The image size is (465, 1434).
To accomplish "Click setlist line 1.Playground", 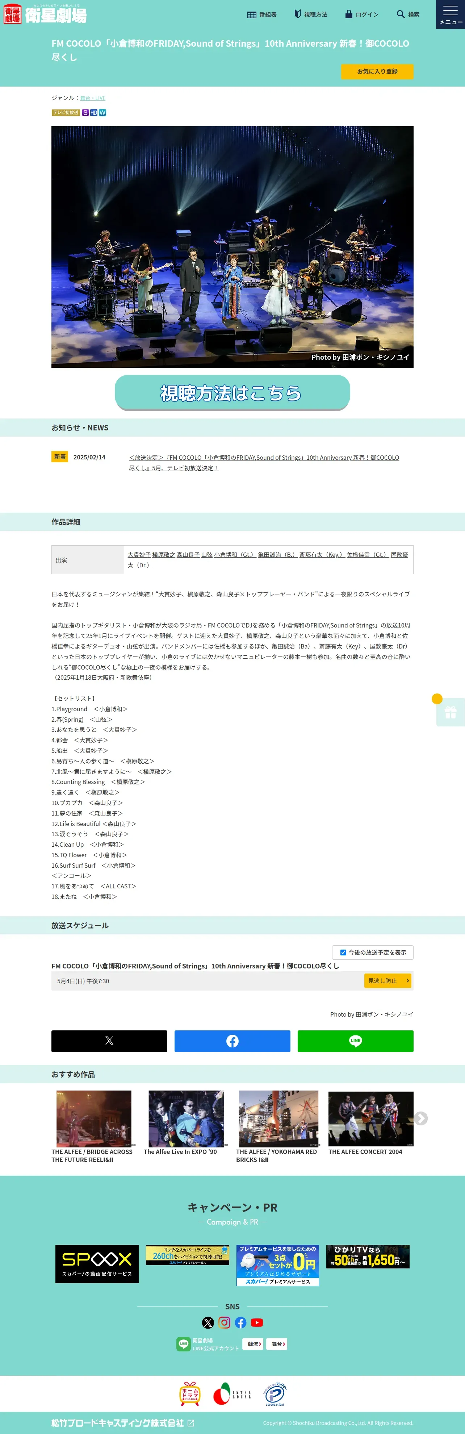I will (89, 709).
